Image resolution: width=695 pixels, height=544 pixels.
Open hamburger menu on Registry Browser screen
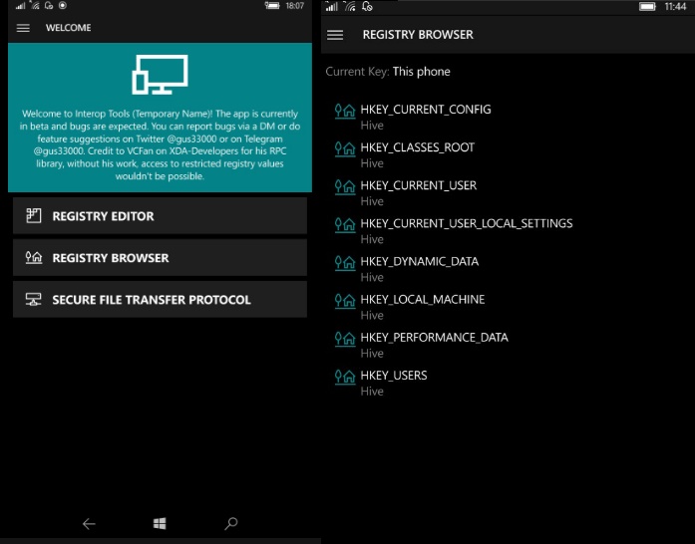[335, 35]
